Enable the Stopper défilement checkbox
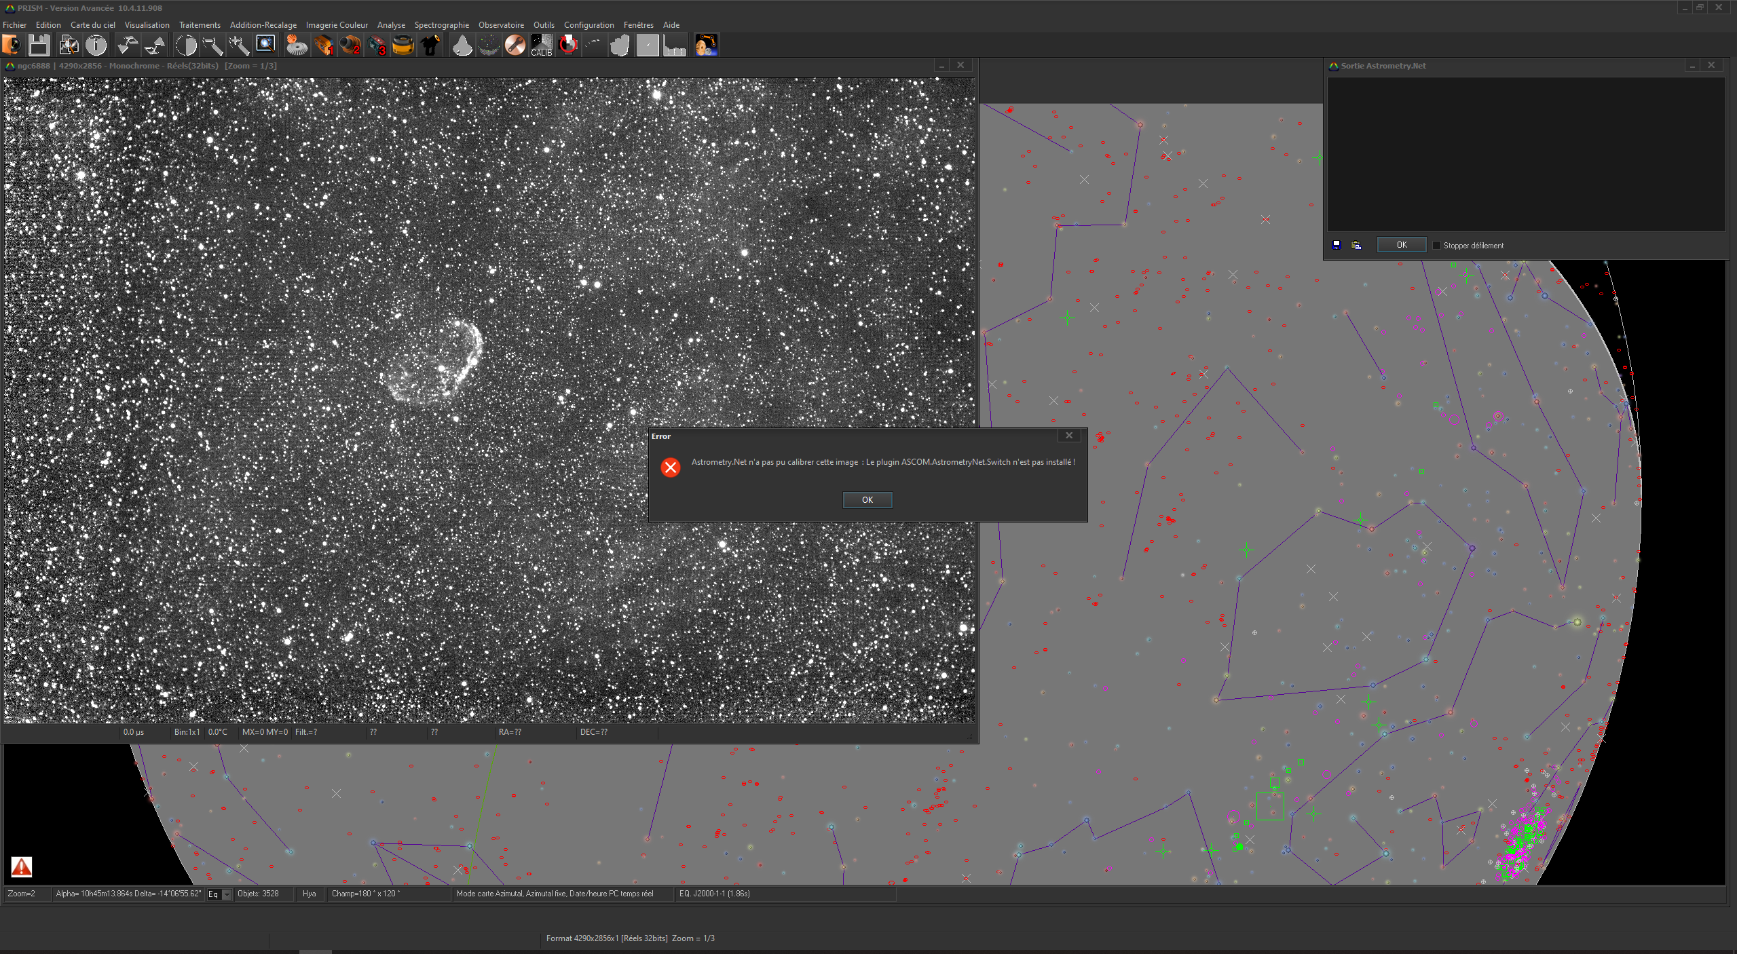Viewport: 1737px width, 954px height. tap(1436, 246)
